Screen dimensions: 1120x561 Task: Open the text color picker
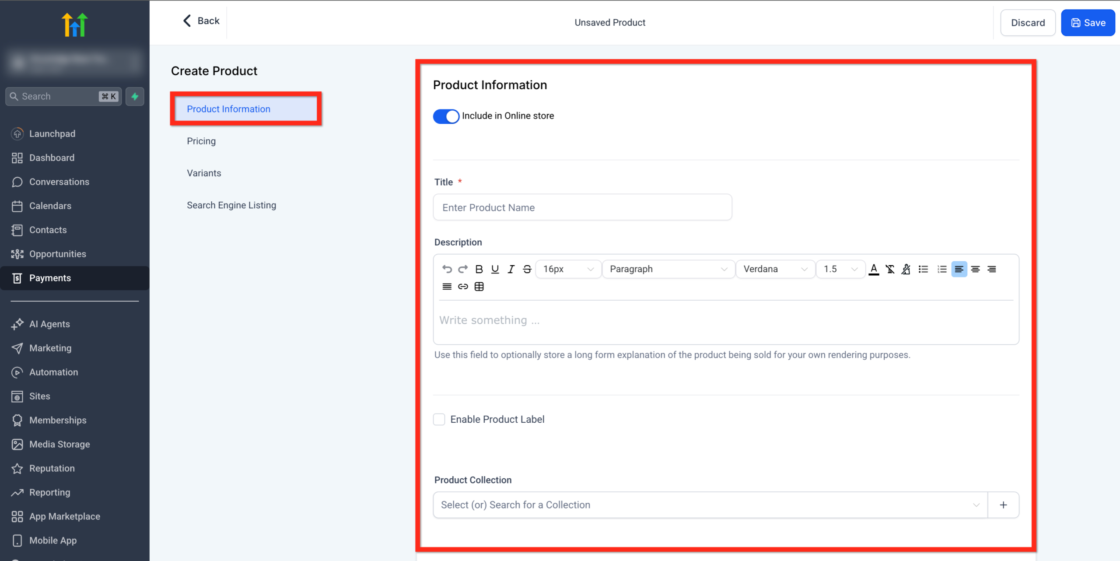click(x=873, y=269)
